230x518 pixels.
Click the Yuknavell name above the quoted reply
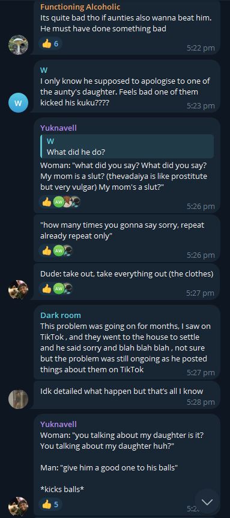click(58, 128)
